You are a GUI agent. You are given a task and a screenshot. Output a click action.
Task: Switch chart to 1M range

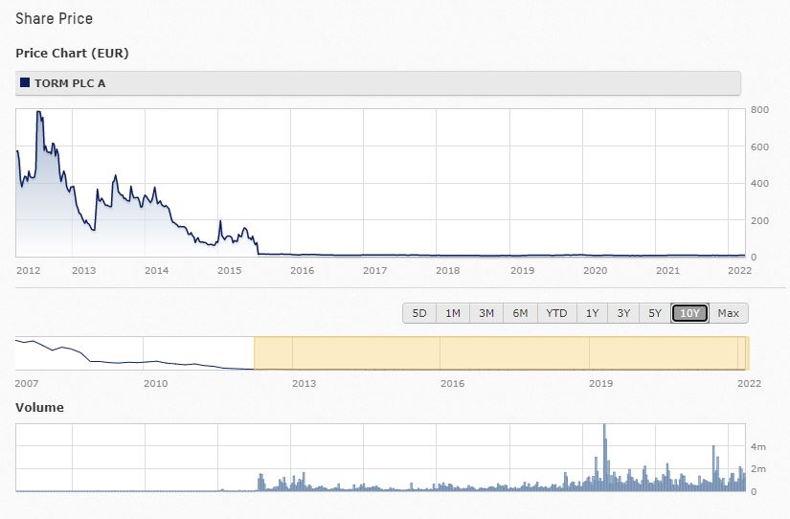453,313
